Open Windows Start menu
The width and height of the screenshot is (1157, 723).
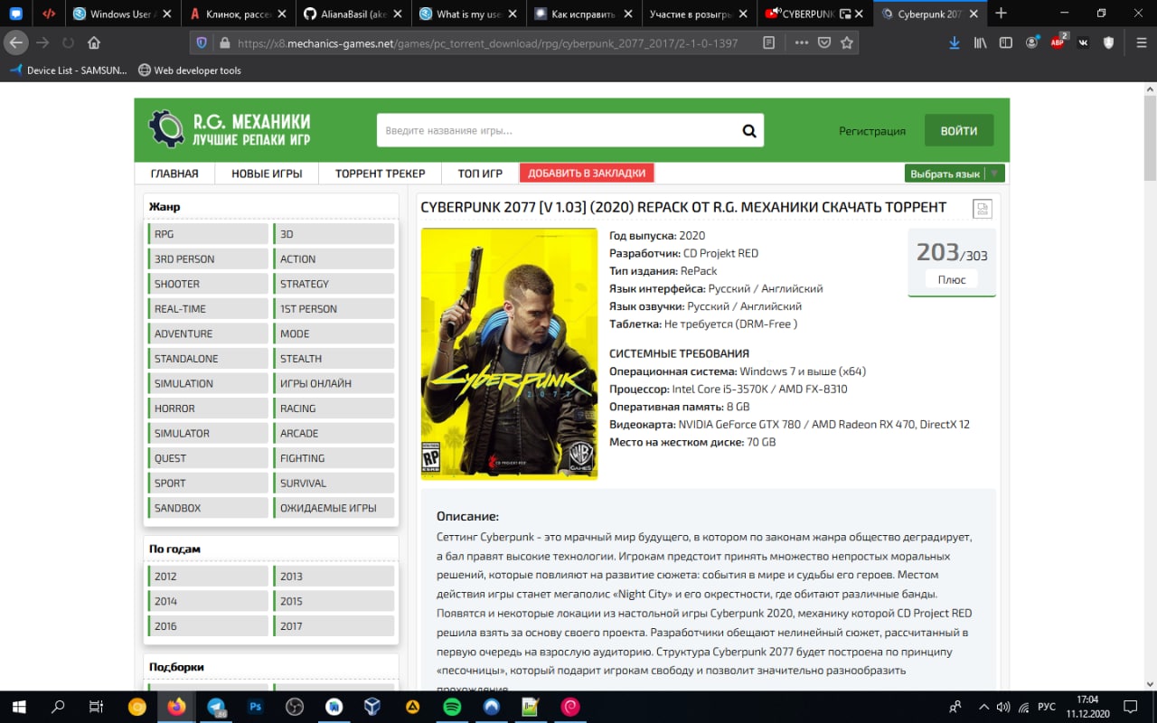point(17,707)
